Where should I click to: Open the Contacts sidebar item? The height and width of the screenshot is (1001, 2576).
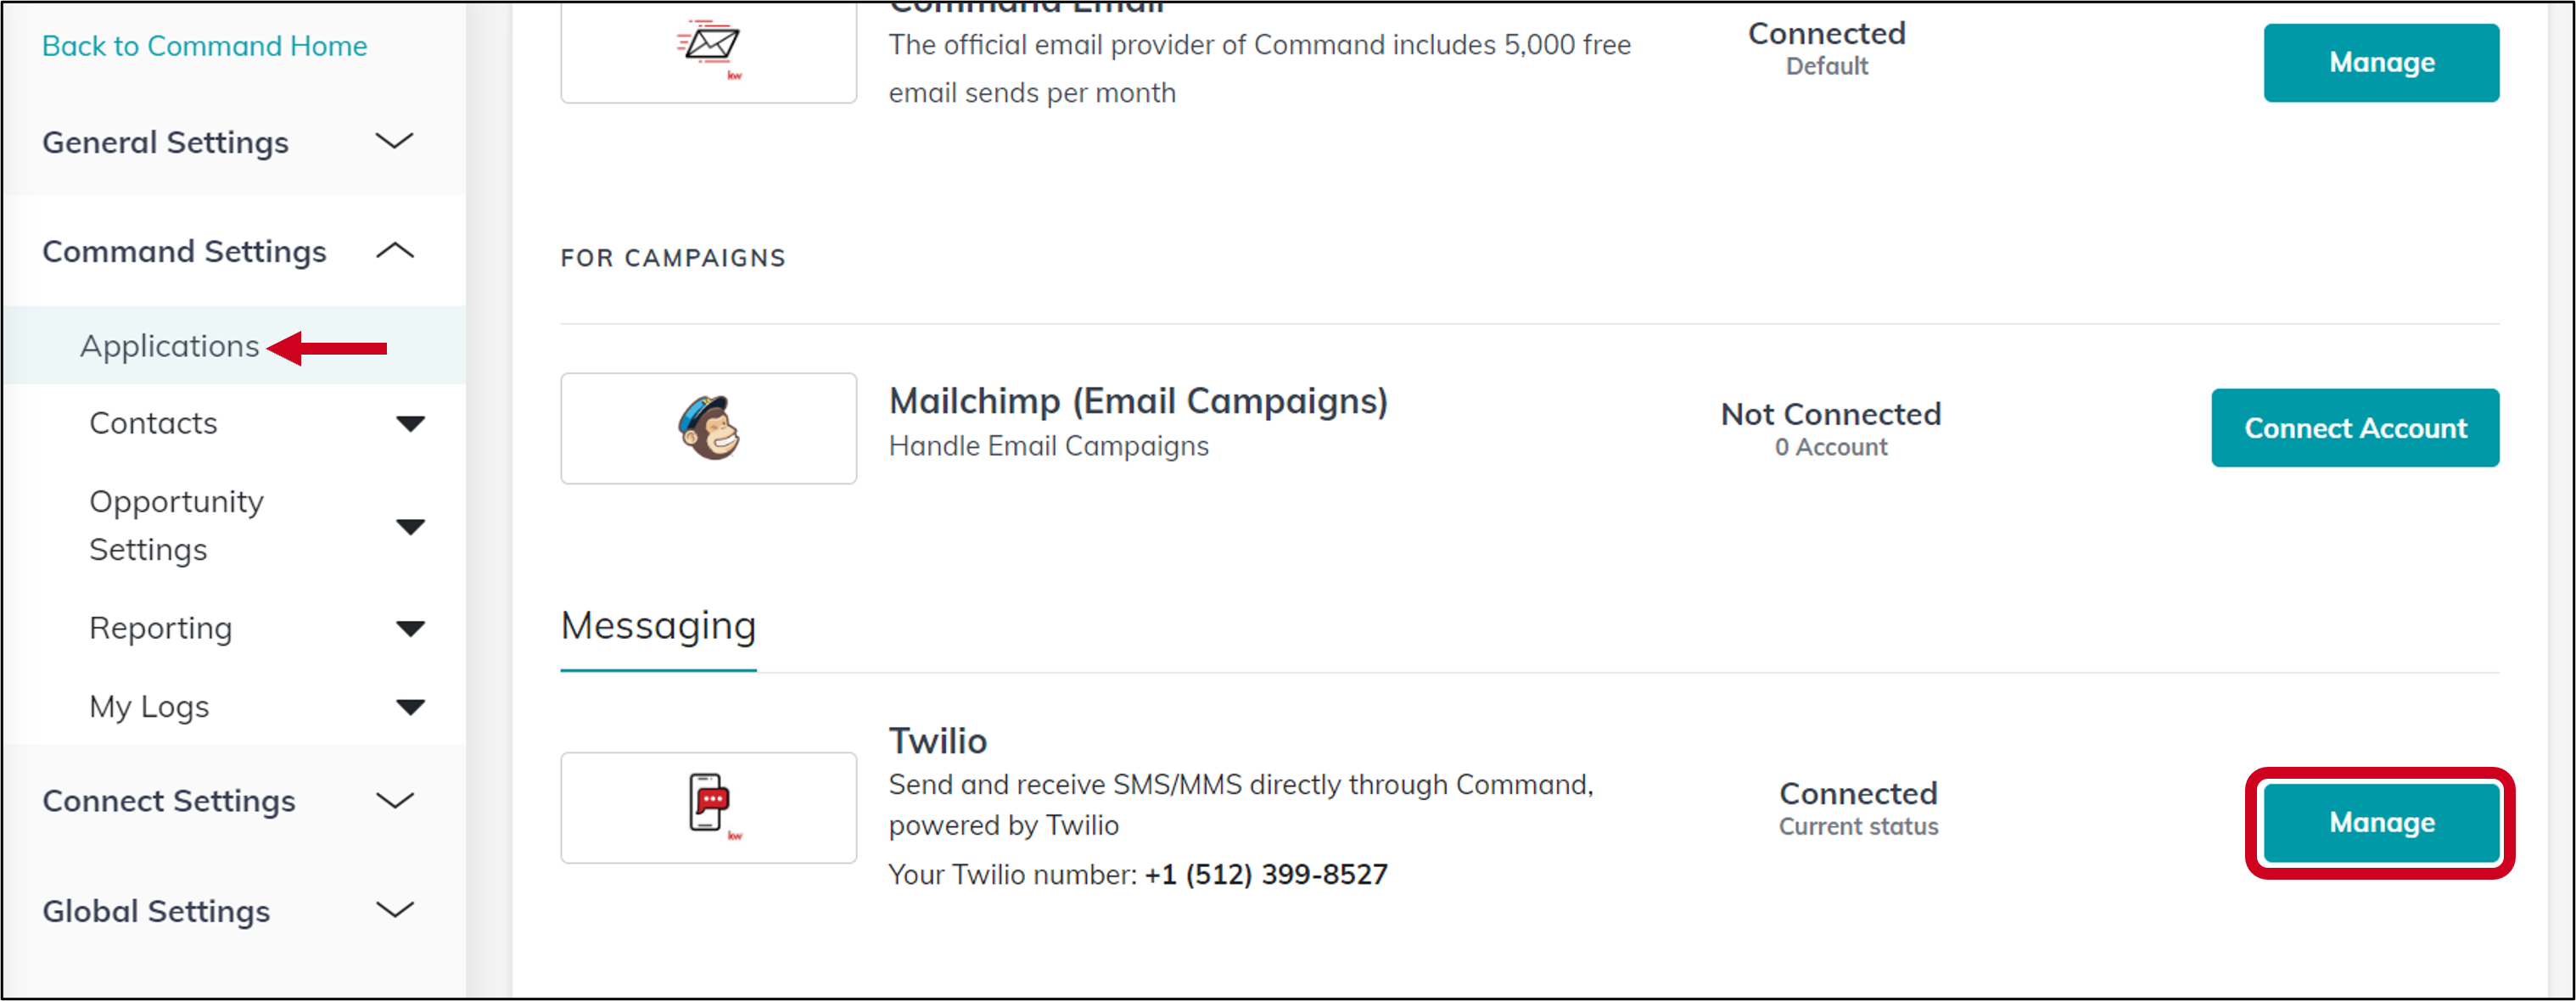(153, 424)
